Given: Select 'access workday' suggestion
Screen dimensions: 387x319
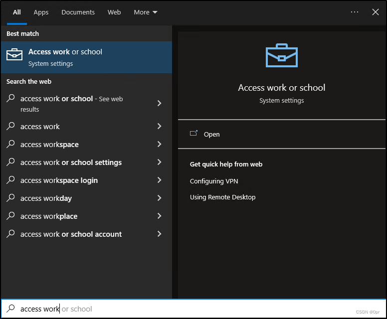Looking at the screenshot, I should [x=86, y=198].
